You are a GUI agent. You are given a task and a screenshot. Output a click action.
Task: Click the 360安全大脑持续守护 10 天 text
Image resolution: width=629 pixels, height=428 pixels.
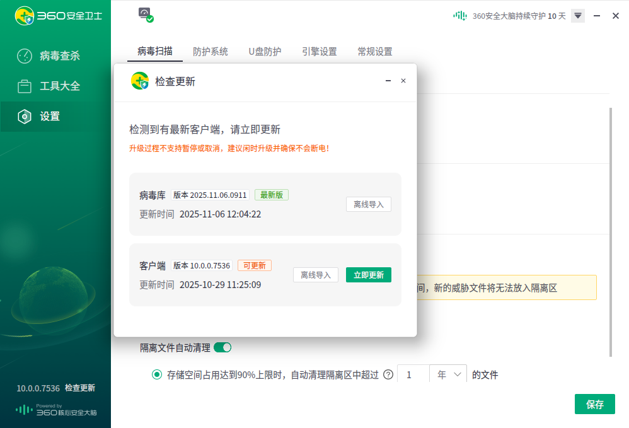pos(519,16)
